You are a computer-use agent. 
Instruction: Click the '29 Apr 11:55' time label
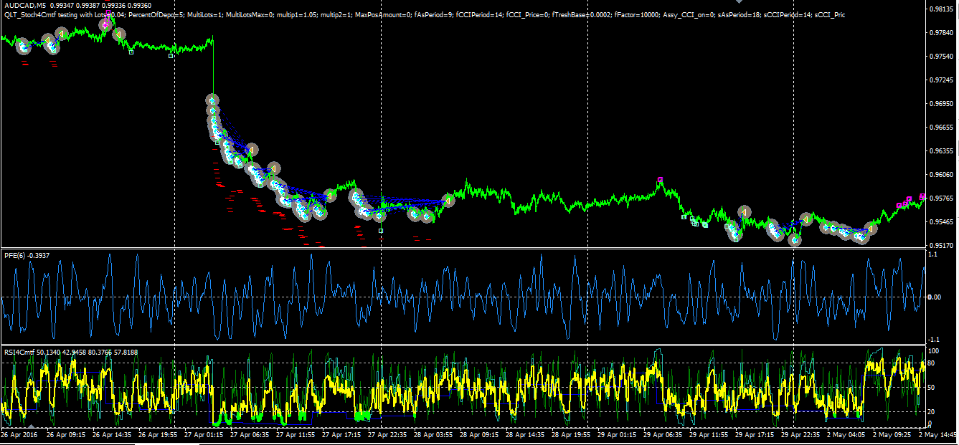(x=709, y=435)
